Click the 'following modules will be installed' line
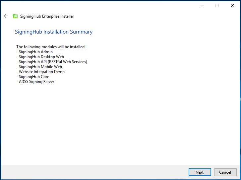 (x=51, y=46)
